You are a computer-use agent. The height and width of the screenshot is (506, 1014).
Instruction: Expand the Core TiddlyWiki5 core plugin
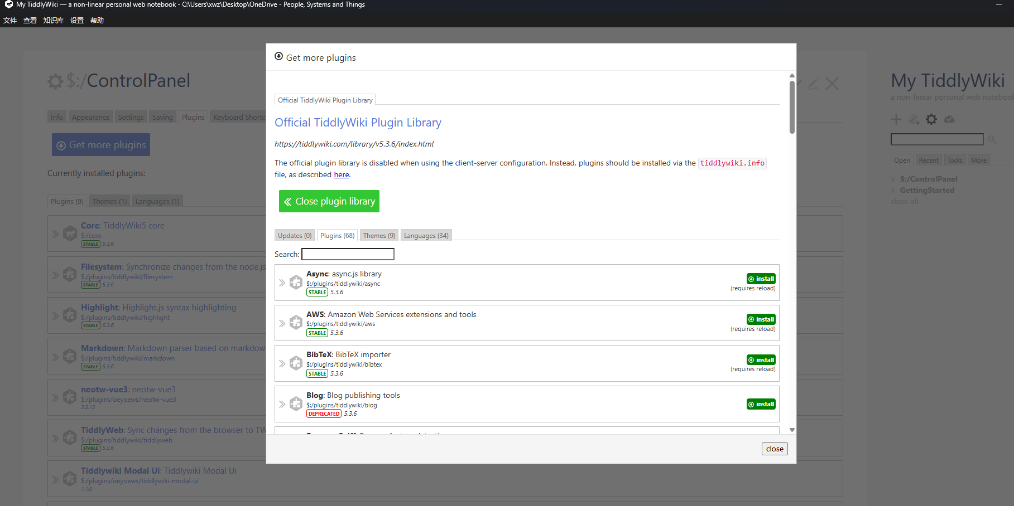[55, 234]
